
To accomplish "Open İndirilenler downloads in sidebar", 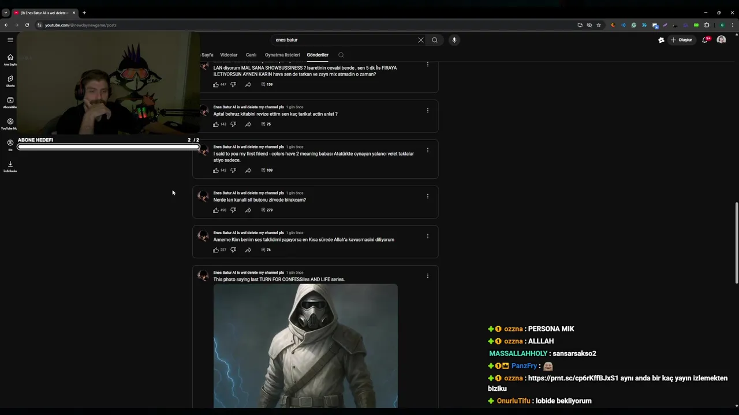I will point(10,167).
